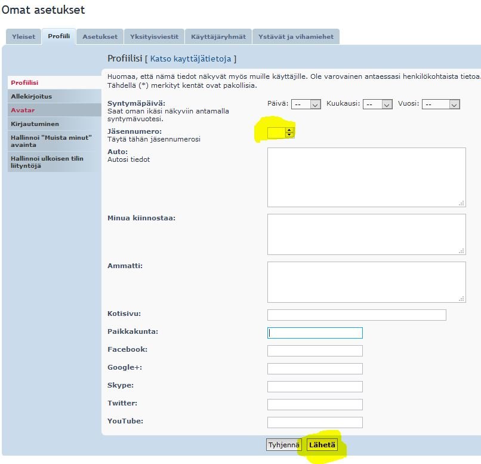
Task: Open the Vuosi dropdown
Action: click(440, 104)
